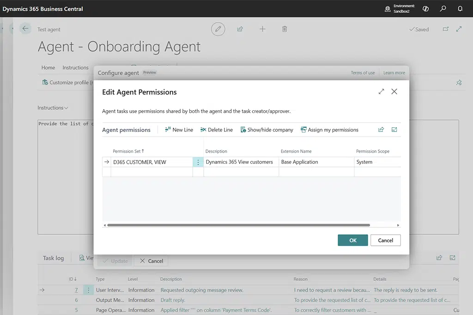
Task: Open the Home tab
Action: coord(48,67)
